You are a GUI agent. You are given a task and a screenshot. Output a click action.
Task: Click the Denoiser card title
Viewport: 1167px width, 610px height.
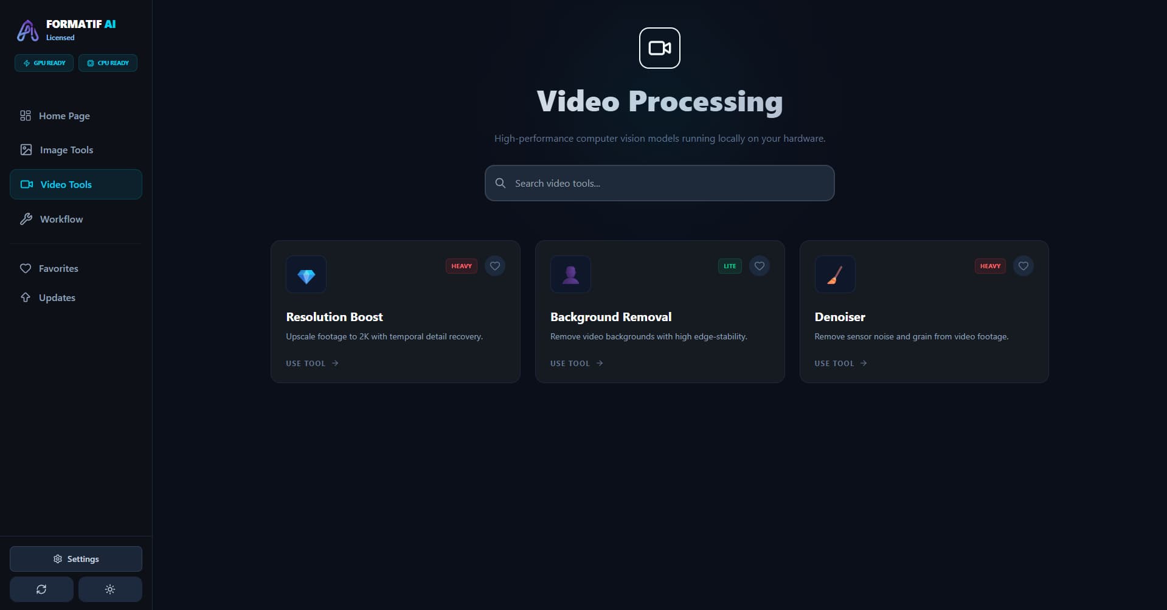tap(840, 317)
